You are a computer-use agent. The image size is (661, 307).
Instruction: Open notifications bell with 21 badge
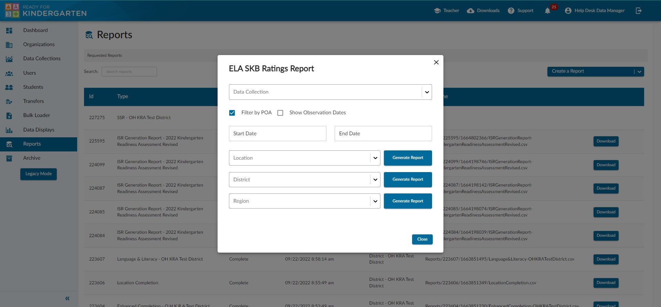547,11
